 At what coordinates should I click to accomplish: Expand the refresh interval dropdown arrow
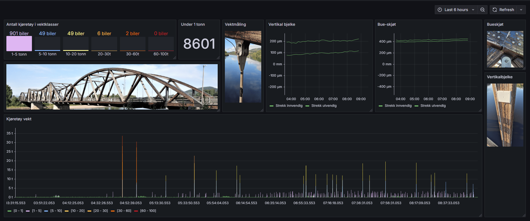coord(521,10)
